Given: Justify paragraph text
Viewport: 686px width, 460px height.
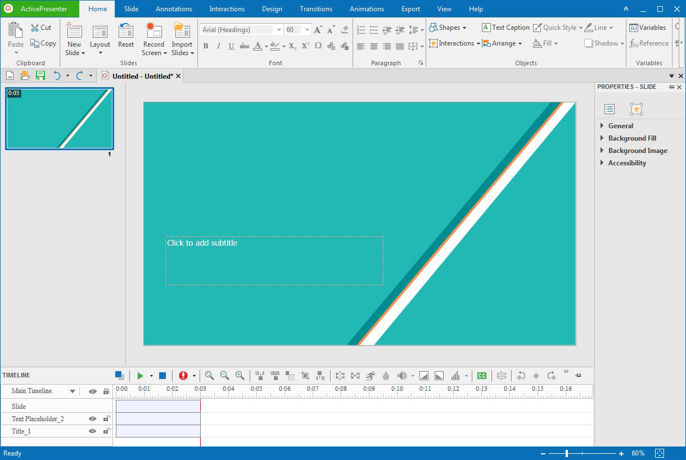Looking at the screenshot, I should click(x=400, y=46).
